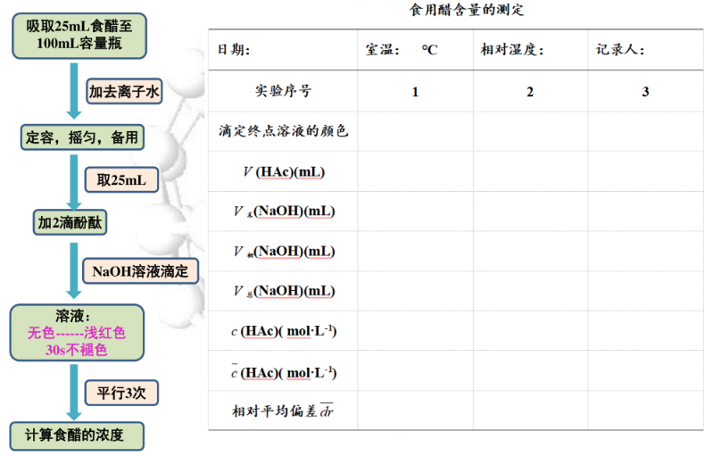
Task: Click the '室温： ℃' field
Action: 402,50
